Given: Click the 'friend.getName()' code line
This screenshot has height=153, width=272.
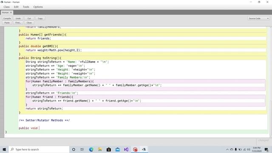Looking at the screenshot, I should click(x=87, y=101).
